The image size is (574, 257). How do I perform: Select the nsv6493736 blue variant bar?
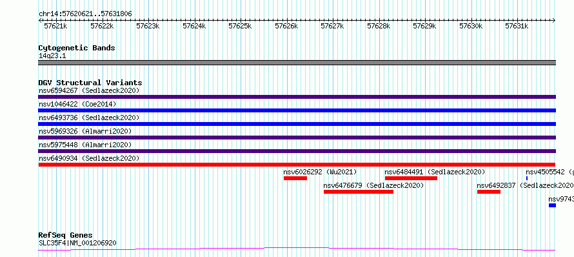(x=297, y=124)
